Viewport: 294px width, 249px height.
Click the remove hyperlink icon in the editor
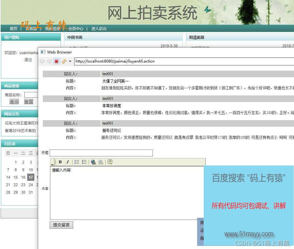[101, 162]
